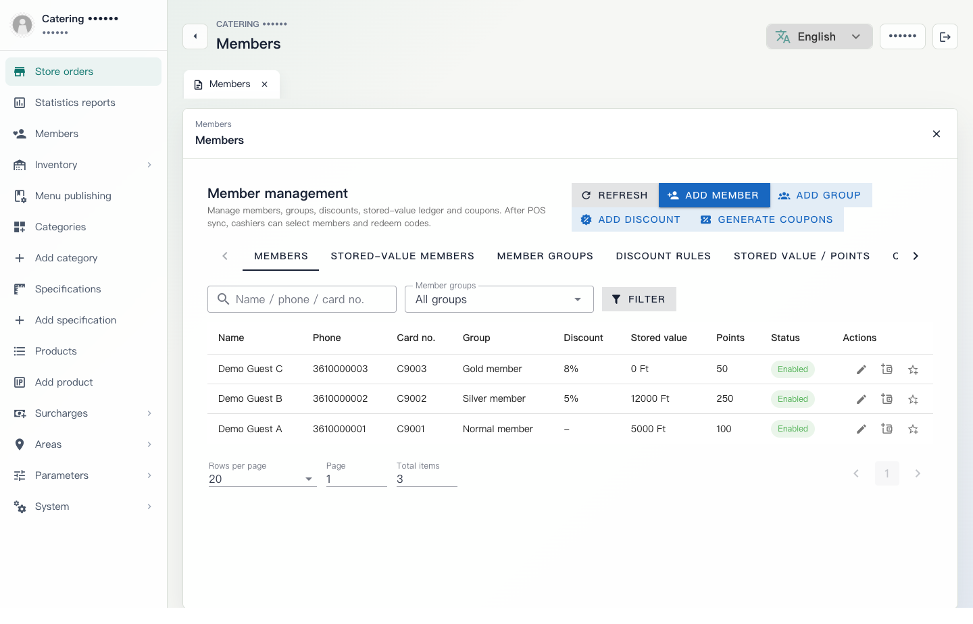Screen dimensions: 973x624
Task: Open Statistics reports in sidebar
Action: 83,103
